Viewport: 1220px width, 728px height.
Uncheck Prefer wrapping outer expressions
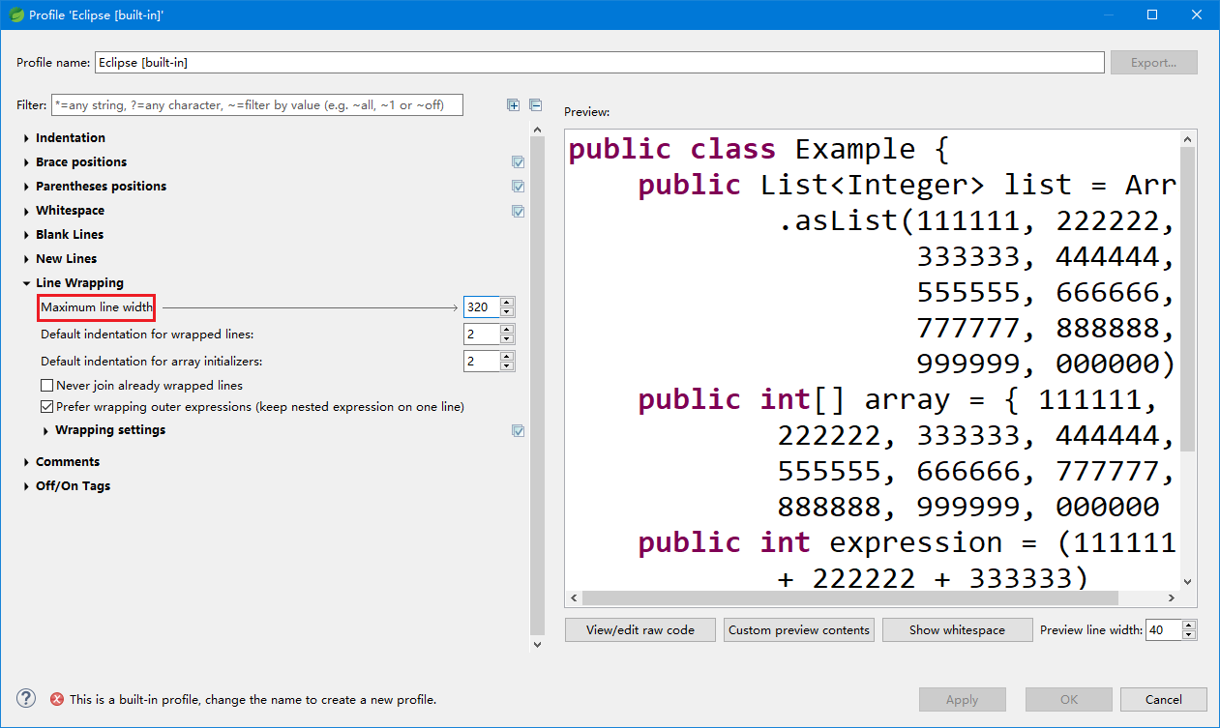tap(46, 407)
